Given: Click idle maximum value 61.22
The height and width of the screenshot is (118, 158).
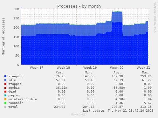Looking at the screenshot, I should [x=147, y=80].
